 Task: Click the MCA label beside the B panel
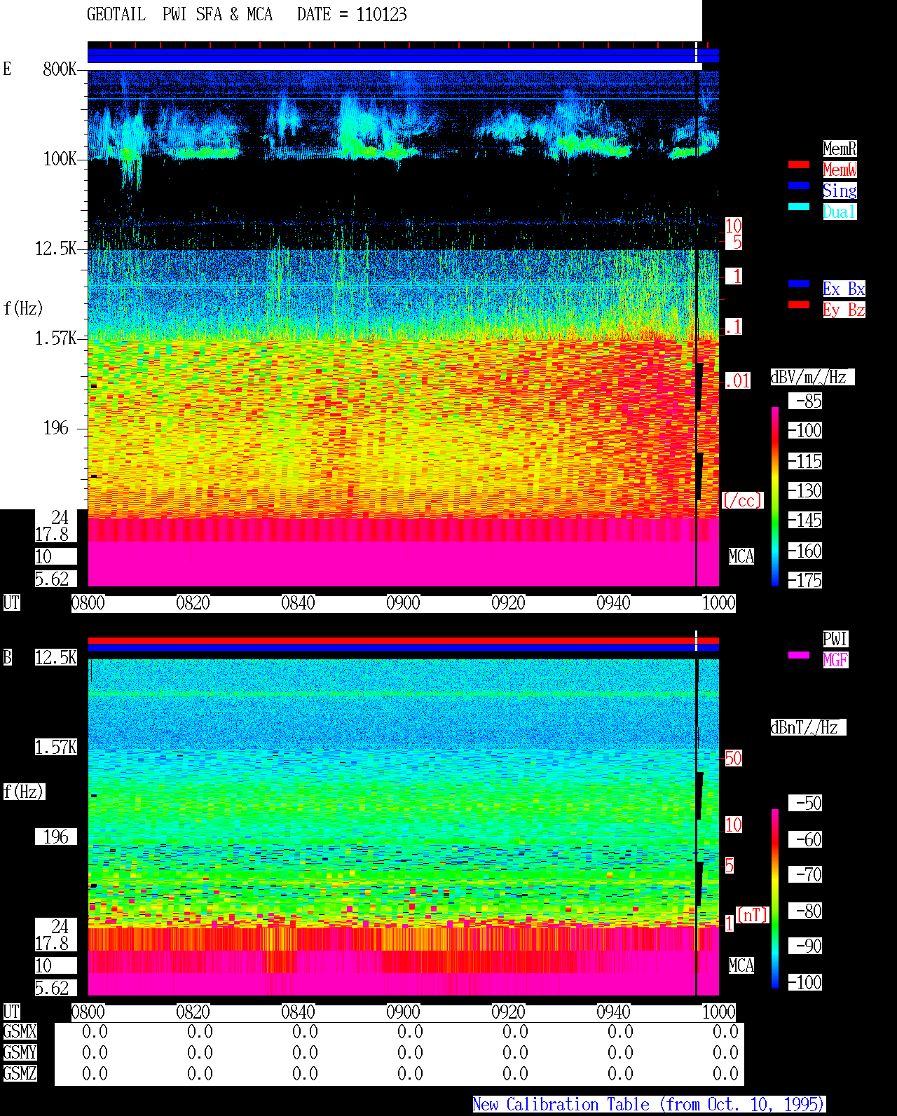pyautogui.click(x=741, y=965)
